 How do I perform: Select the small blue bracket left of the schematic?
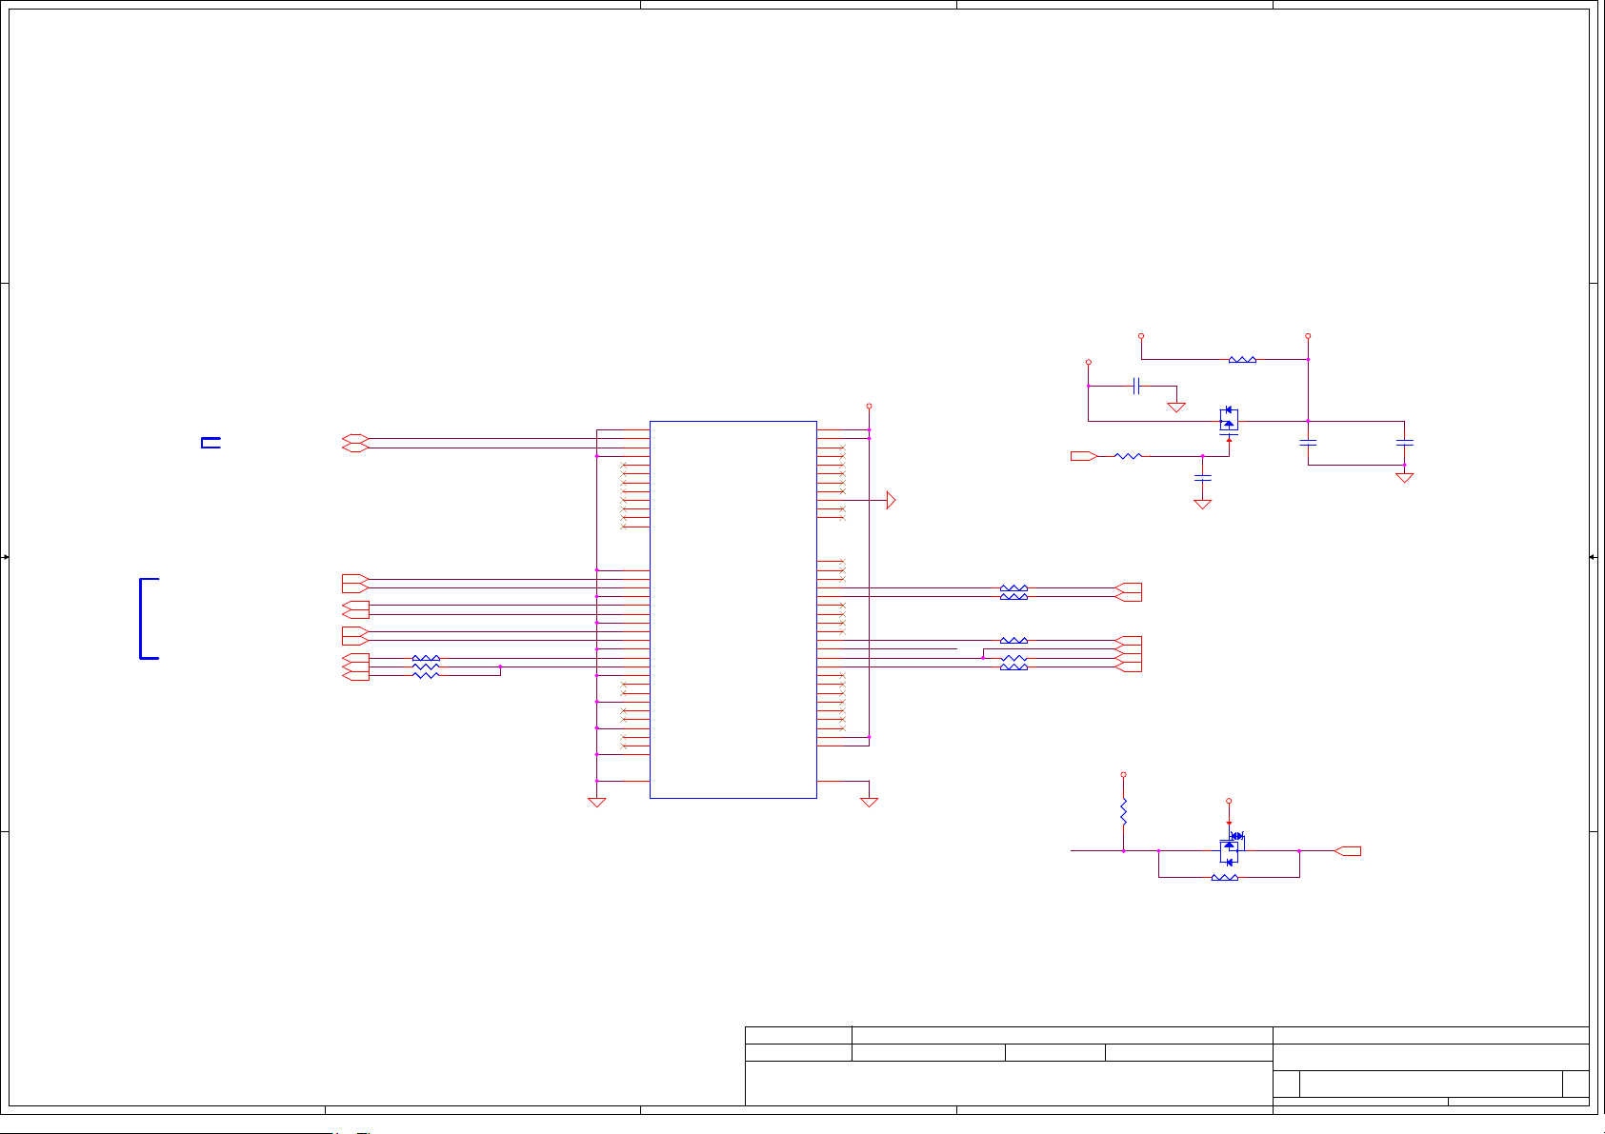[x=211, y=443]
